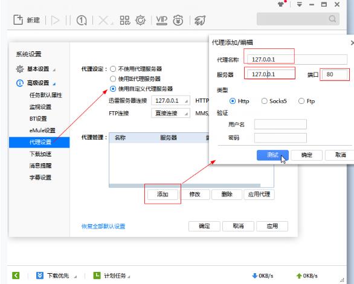The image size is (354, 284).
Task: Expand the 下载优先 menu in status bar
Action: point(57,276)
